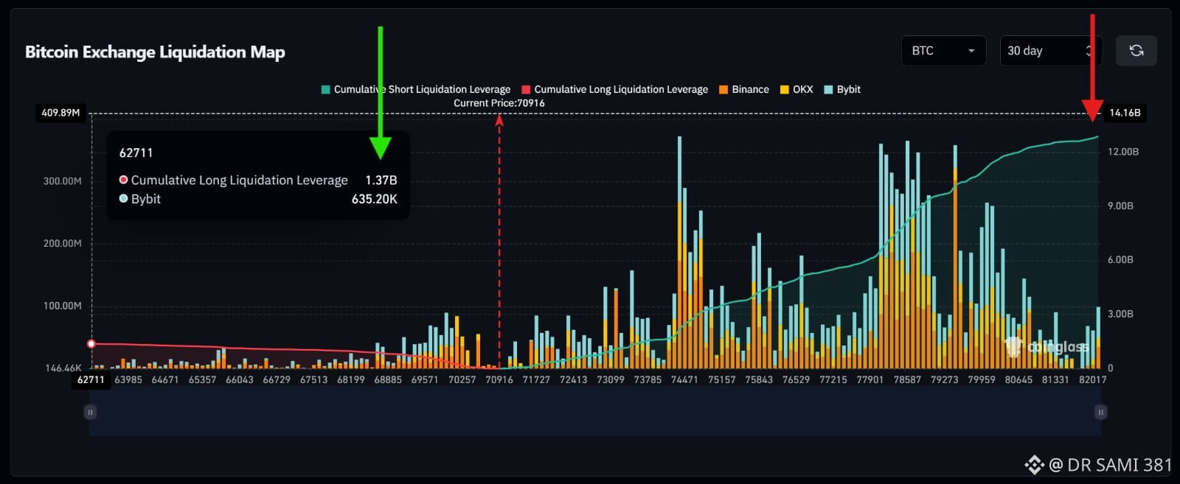Click the Current Price:70916 label
1180x484 pixels.
pos(499,103)
